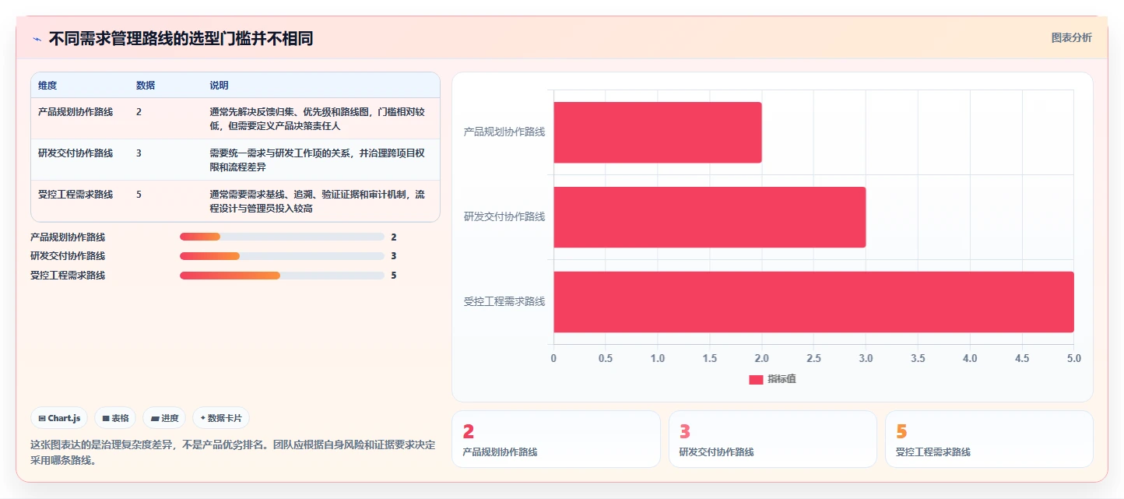Open the data card showing 5 受控工程需求路线
This screenshot has height=499, width=1124.
pos(989,439)
